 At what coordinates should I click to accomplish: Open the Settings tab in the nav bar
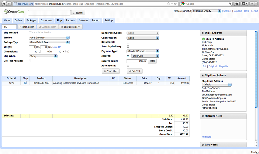[x=109, y=20]
